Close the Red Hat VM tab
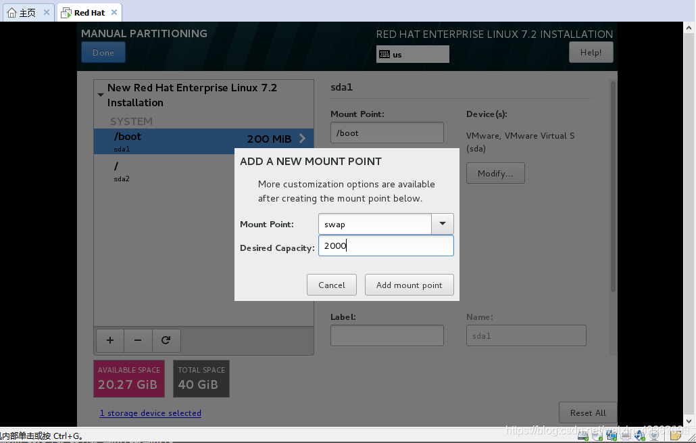 114,12
